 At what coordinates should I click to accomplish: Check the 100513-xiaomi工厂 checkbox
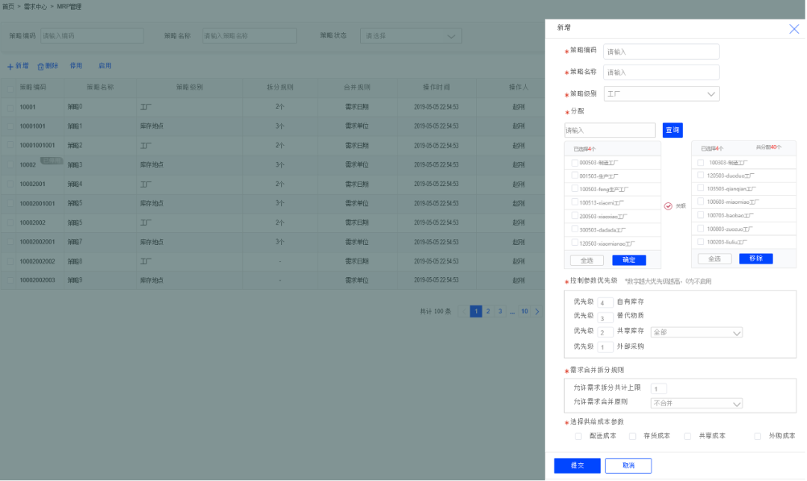tap(575, 202)
